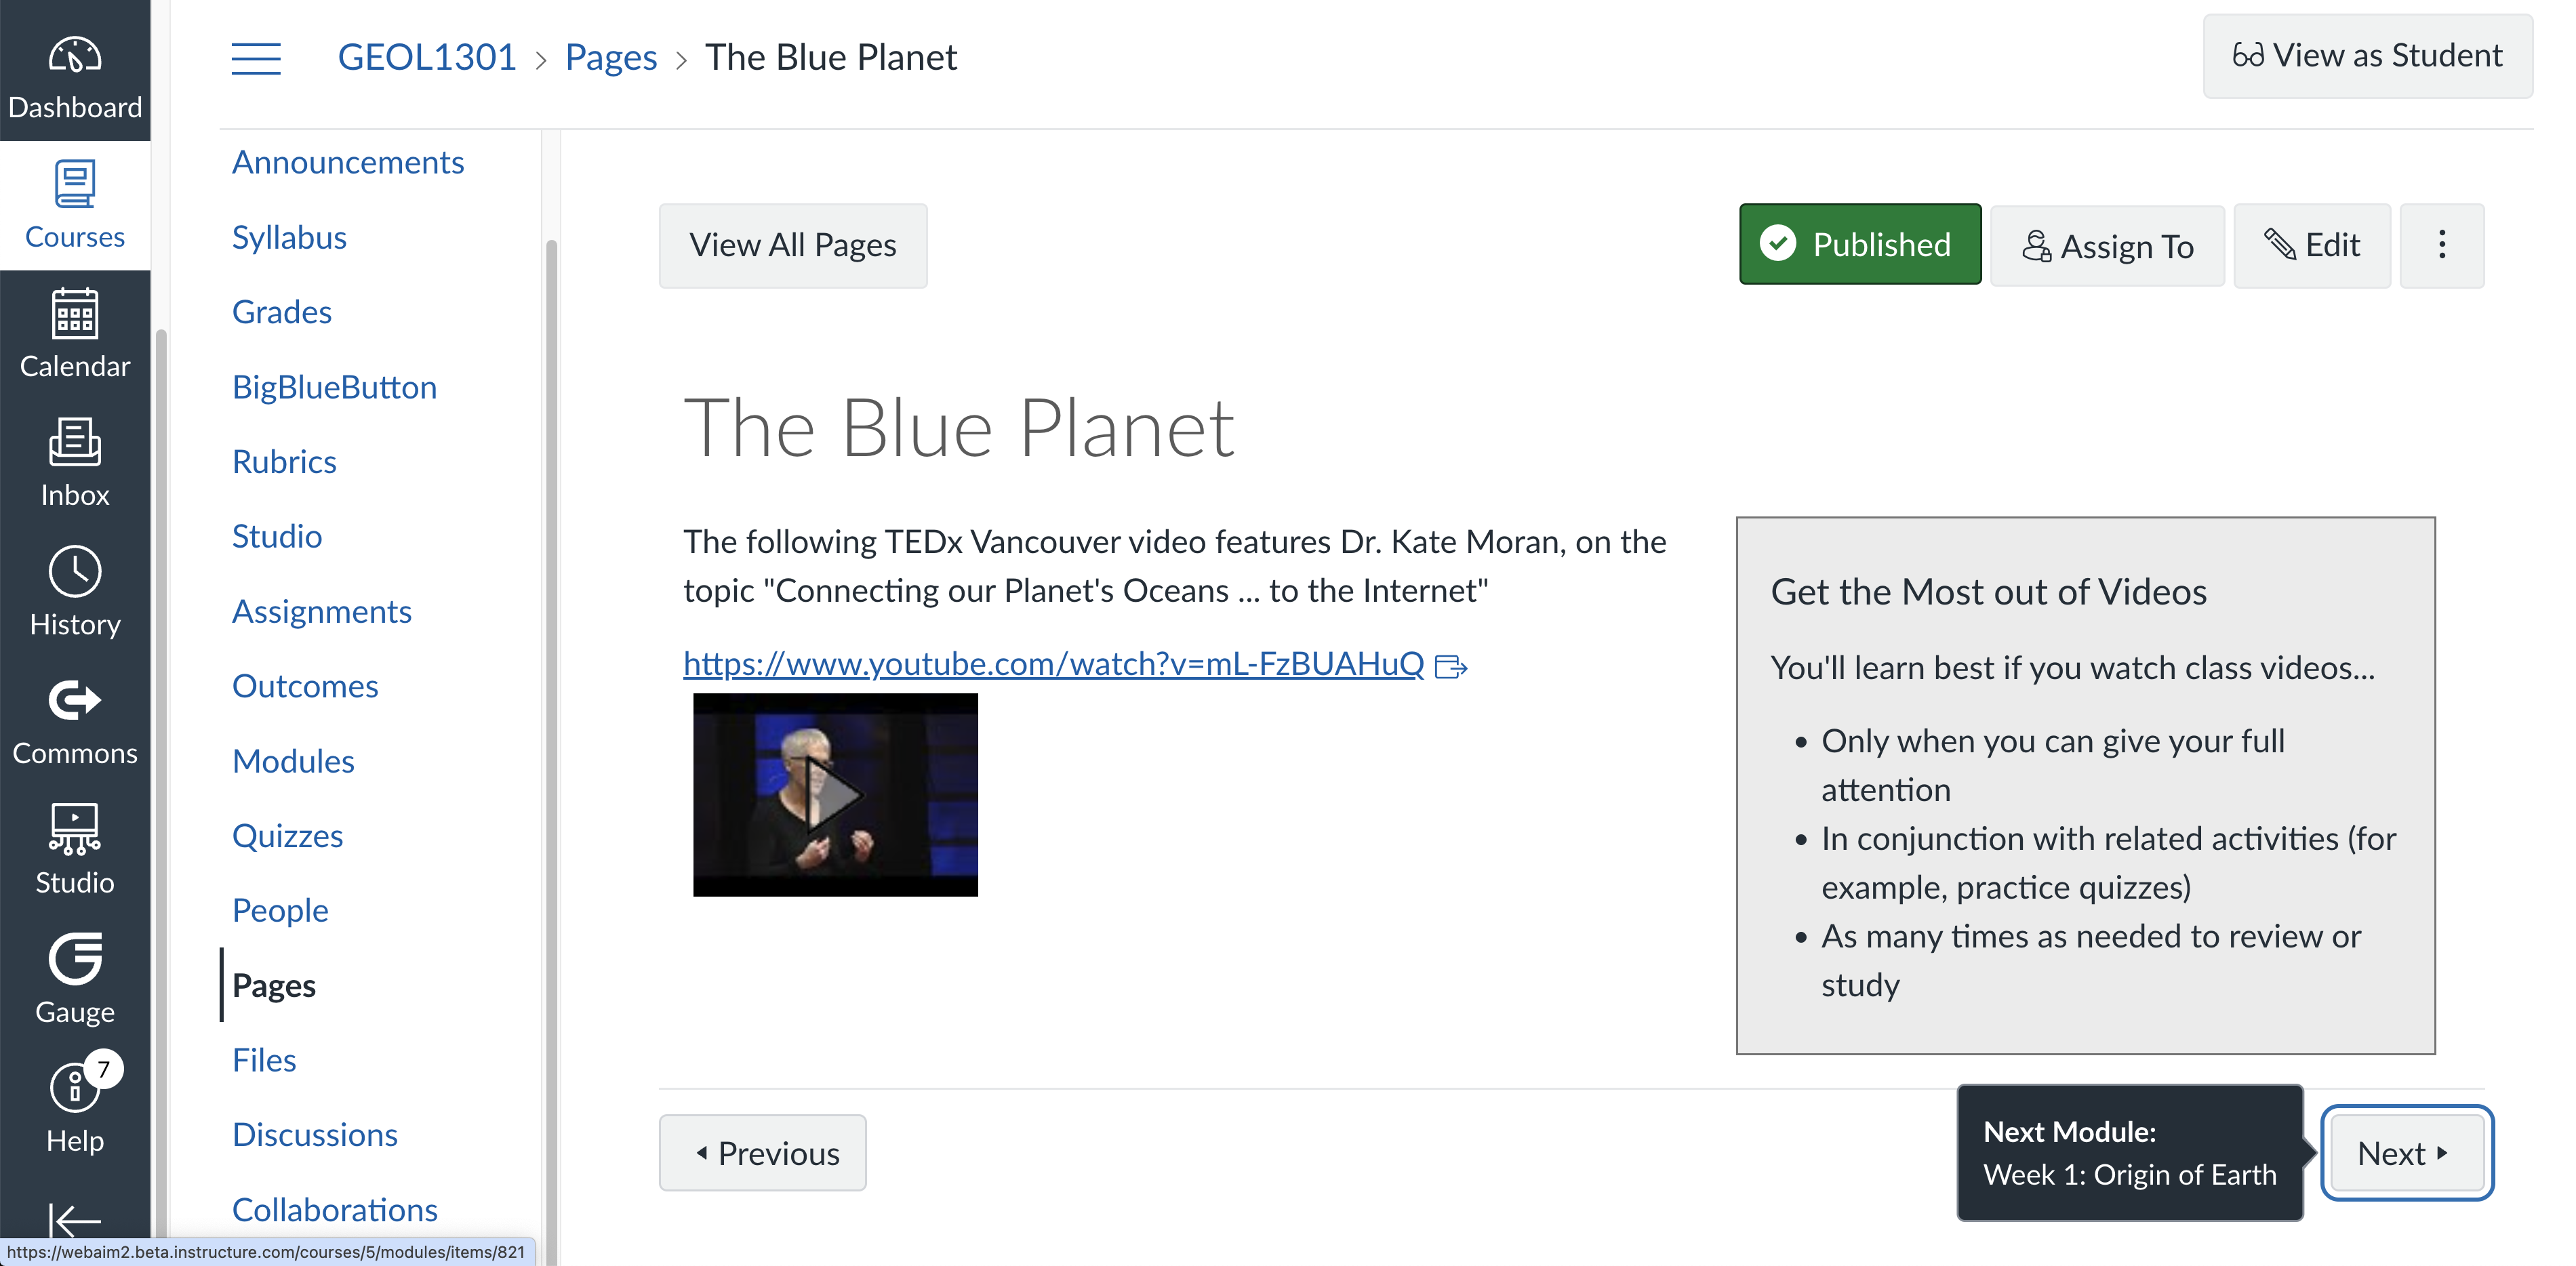The width and height of the screenshot is (2576, 1266).
Task: Open the Assign To dialog
Action: tap(2107, 245)
